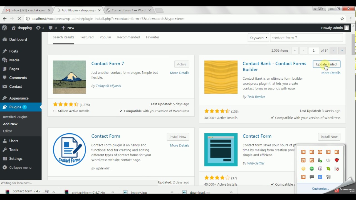Click the Howdy, admin avatar

click(x=347, y=28)
